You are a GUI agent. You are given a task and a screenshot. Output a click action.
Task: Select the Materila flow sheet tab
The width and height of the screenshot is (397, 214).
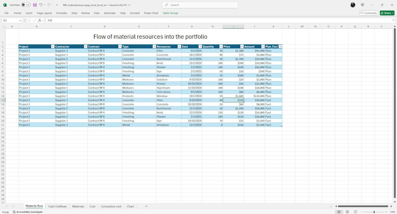[x=34, y=206]
